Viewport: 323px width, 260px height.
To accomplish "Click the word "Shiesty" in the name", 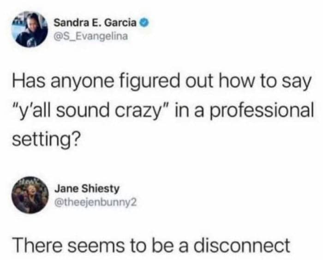I will [101, 189].
